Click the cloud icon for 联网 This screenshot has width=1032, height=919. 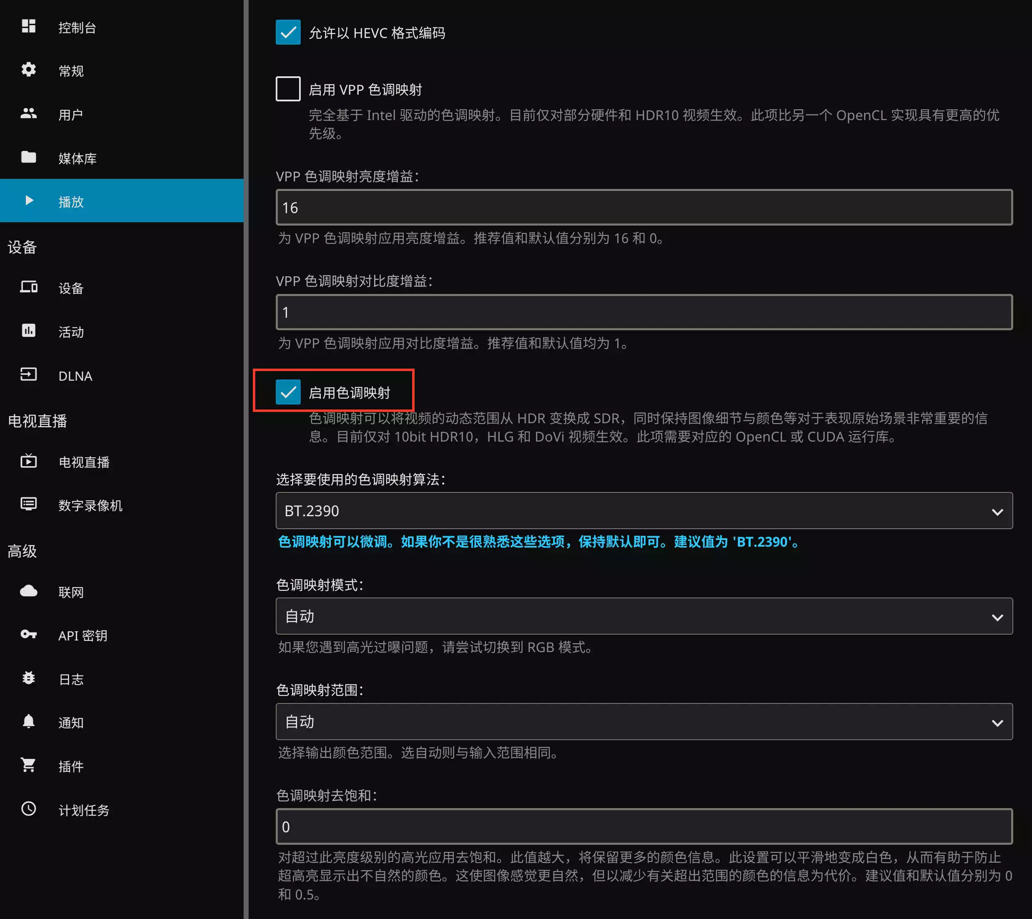tap(28, 591)
